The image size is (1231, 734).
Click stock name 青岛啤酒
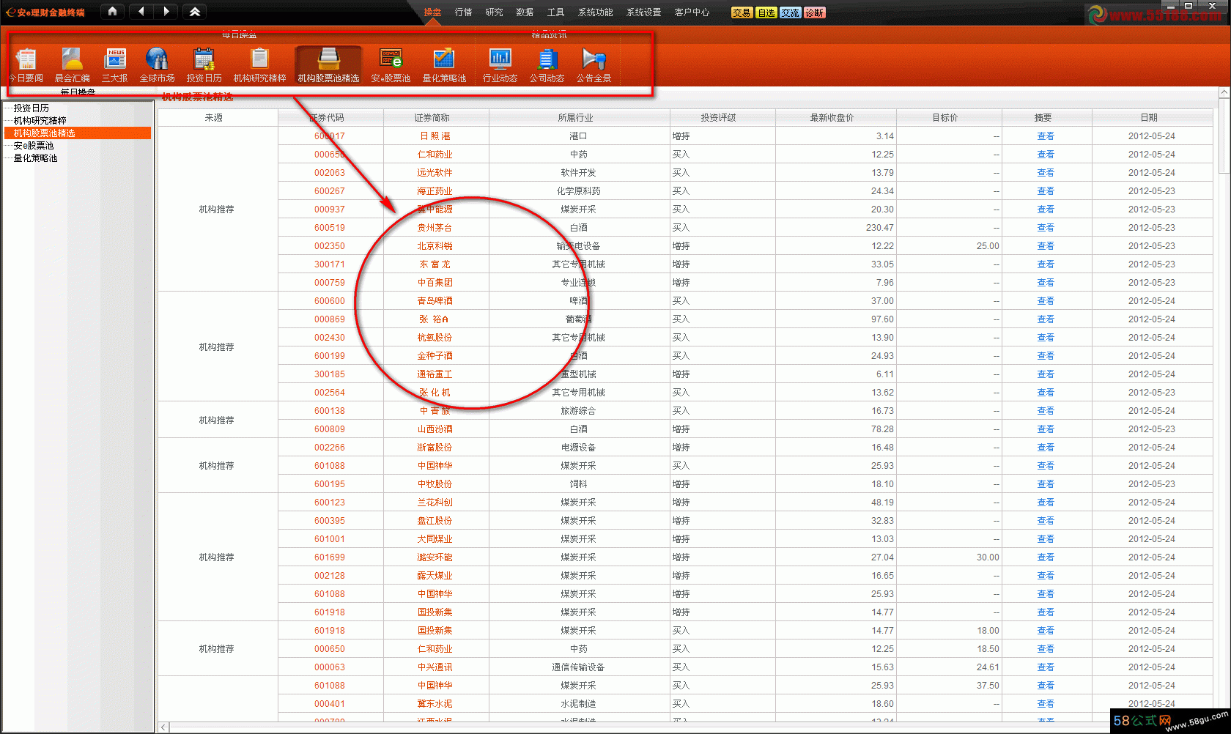[435, 301]
